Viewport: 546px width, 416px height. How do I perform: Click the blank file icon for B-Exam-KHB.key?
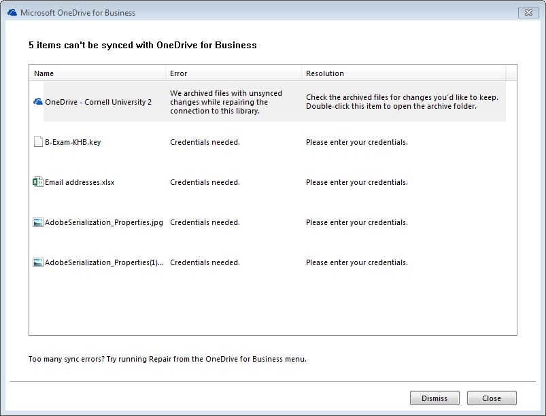38,141
